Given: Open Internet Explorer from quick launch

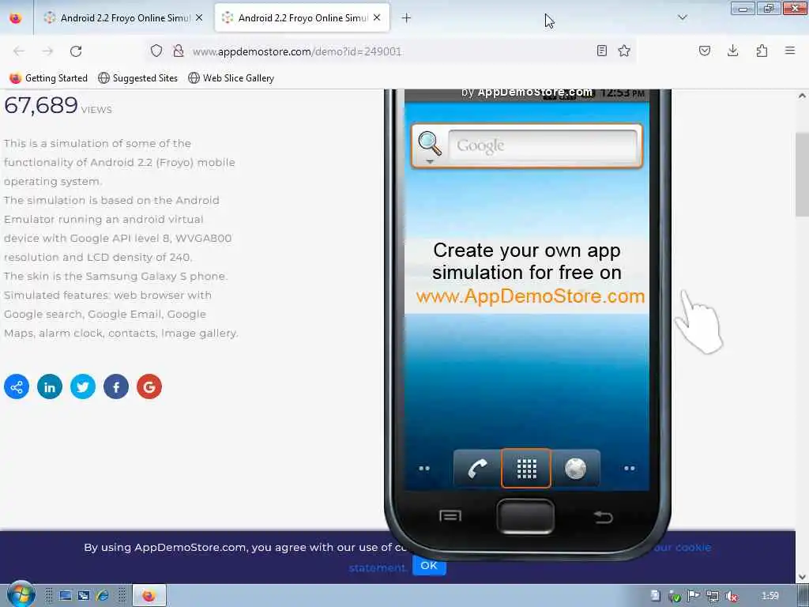Looking at the screenshot, I should tap(103, 596).
